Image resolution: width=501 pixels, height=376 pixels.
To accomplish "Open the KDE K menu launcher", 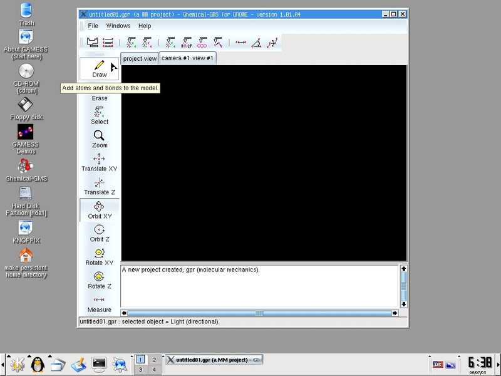I will click(17, 363).
